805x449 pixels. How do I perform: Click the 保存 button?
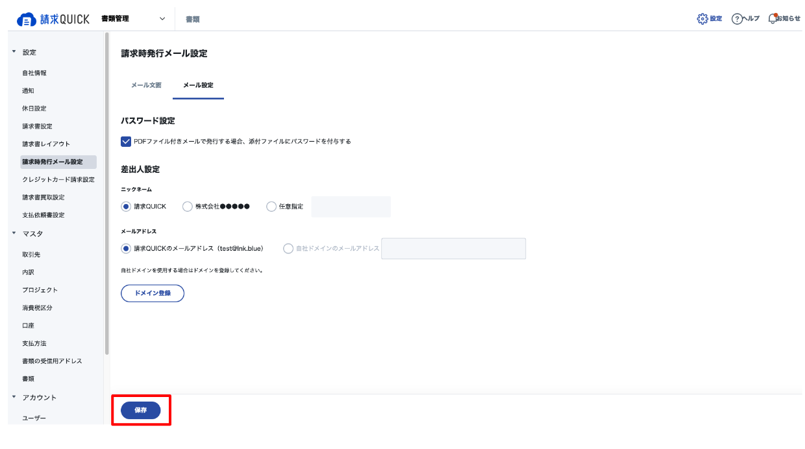click(x=141, y=410)
